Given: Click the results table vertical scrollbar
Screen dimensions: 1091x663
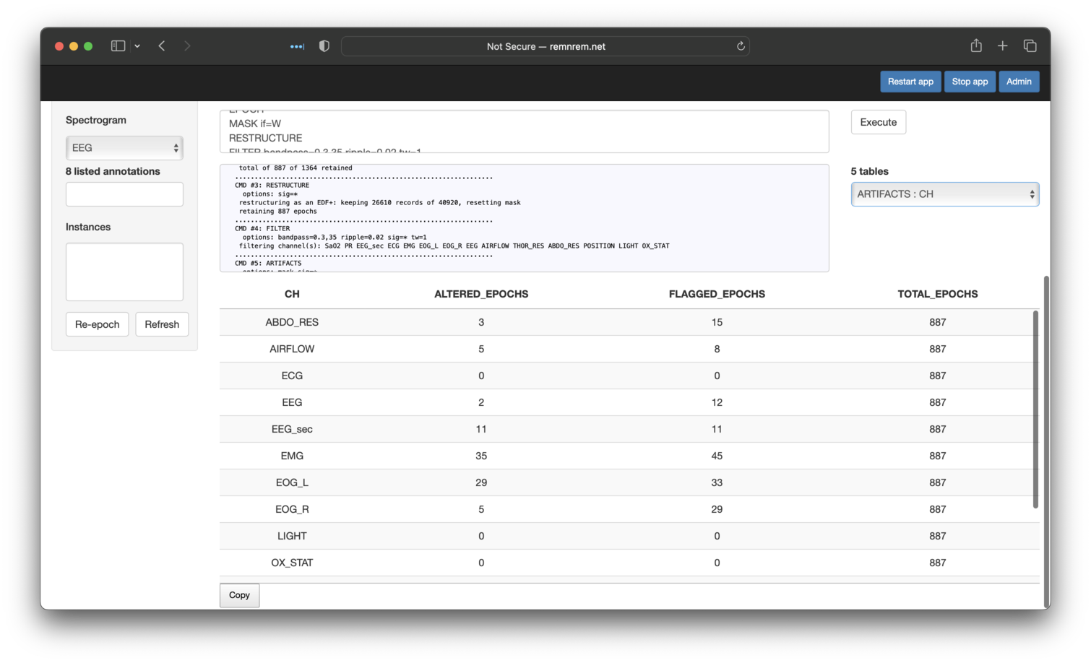Looking at the screenshot, I should (1035, 409).
